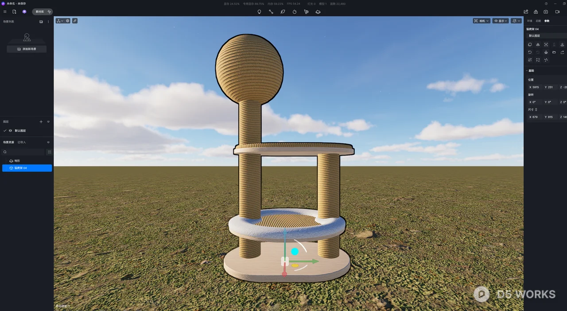Toggle the 默认图层 visibility checkmark
Viewport: 567px width, 311px height.
[x=5, y=131]
